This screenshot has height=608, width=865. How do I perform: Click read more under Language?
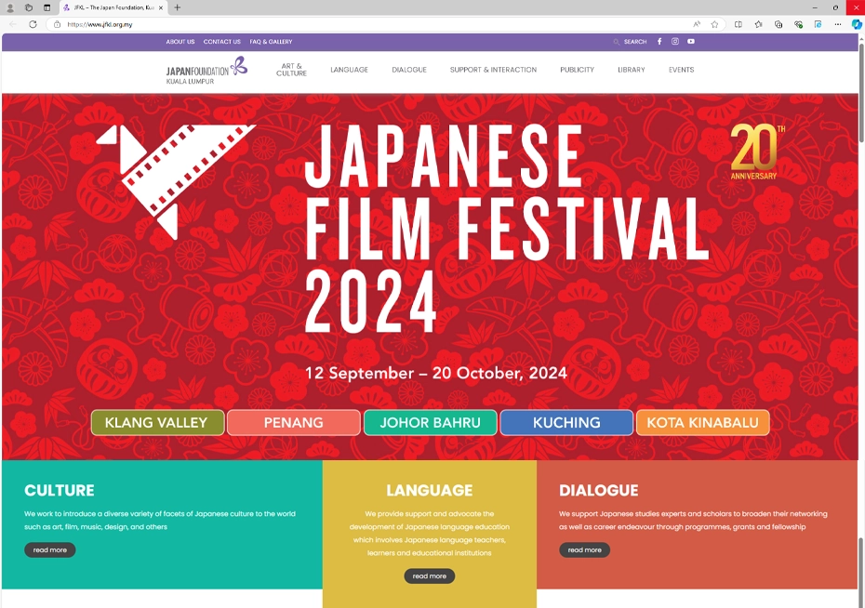tap(429, 576)
